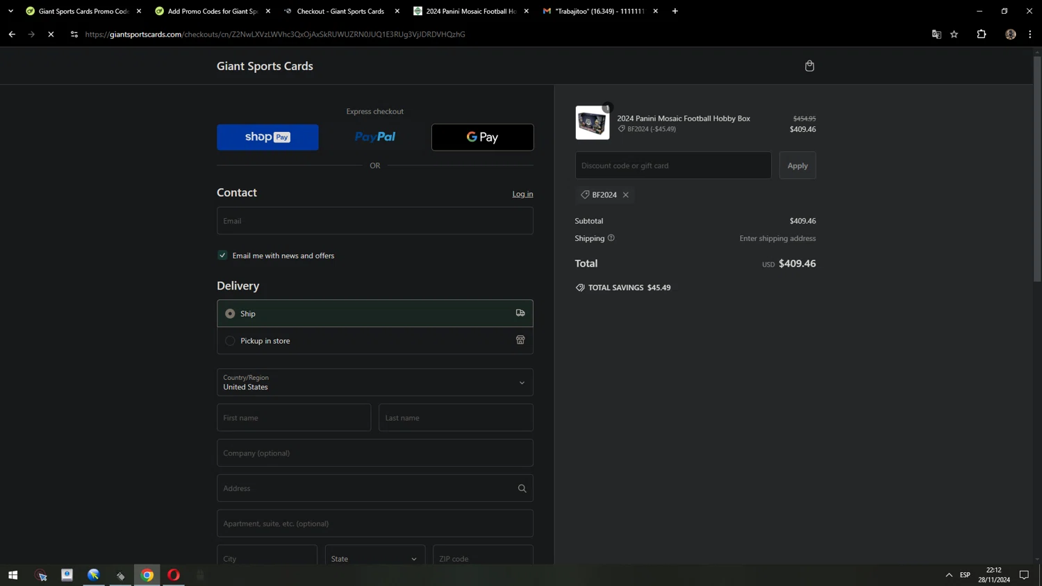Screen dimensions: 1042x586
Task: Click the total price $409.46
Action: pyautogui.click(x=797, y=264)
